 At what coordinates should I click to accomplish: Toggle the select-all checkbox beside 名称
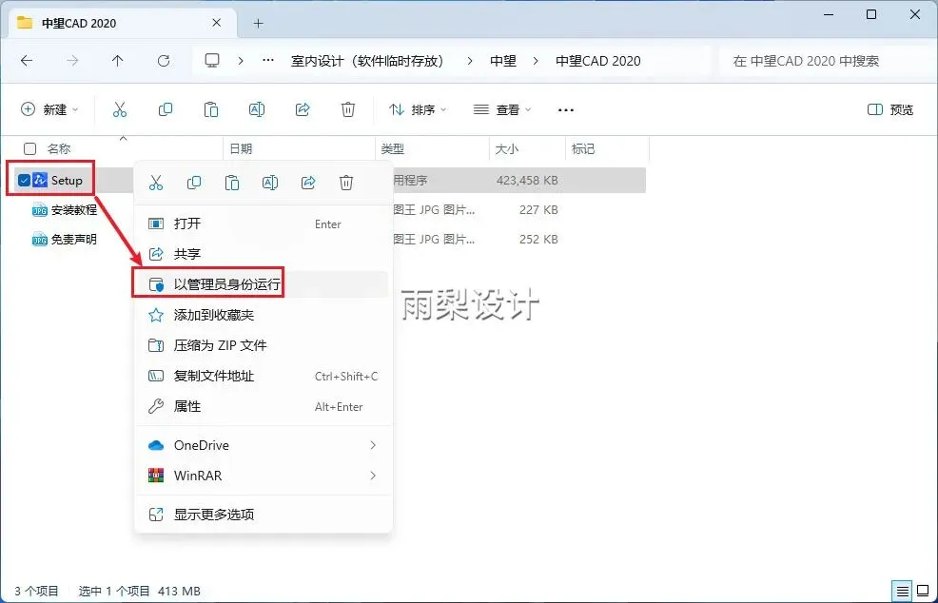point(29,148)
